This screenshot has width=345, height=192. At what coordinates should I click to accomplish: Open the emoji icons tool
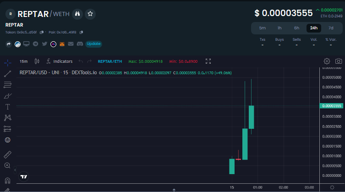click(x=7, y=140)
